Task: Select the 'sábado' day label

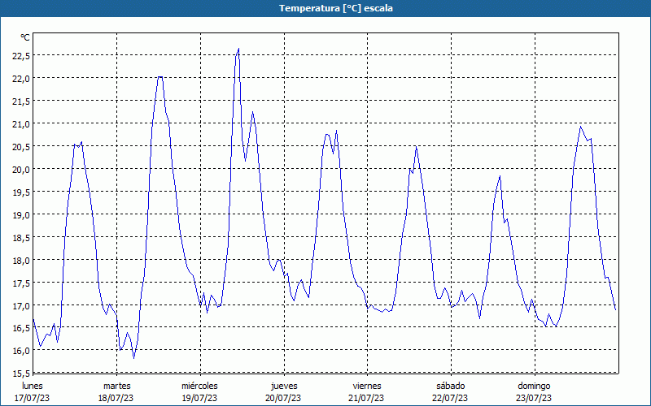Action: click(451, 387)
